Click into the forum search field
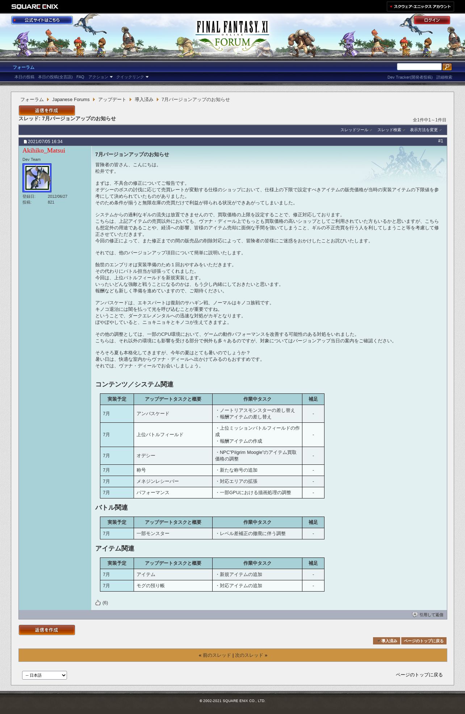The height and width of the screenshot is (714, 465). (419, 67)
